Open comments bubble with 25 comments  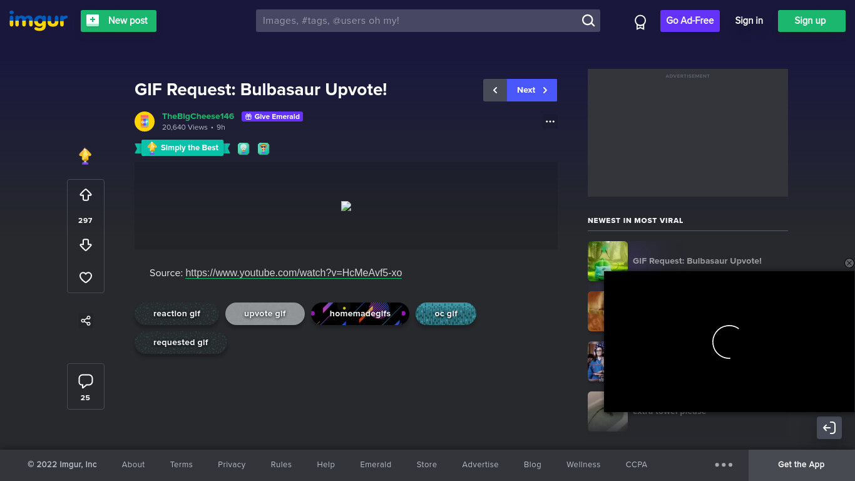(x=86, y=386)
